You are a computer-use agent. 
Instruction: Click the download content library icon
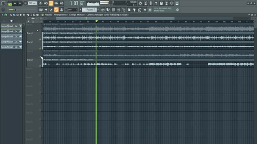tap(177, 3)
